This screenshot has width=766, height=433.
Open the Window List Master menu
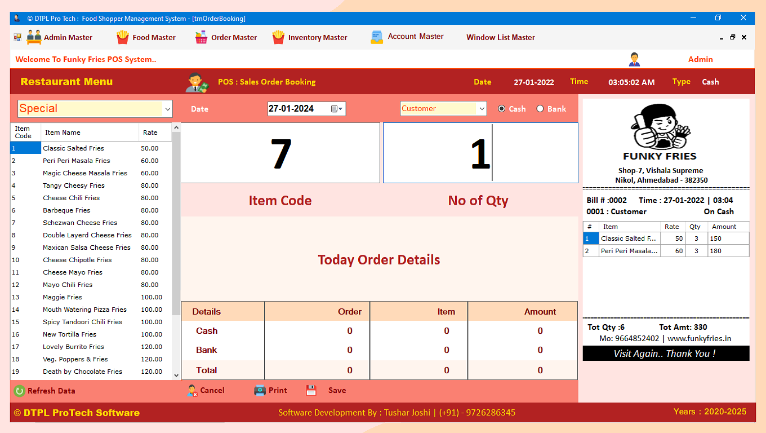click(x=500, y=37)
